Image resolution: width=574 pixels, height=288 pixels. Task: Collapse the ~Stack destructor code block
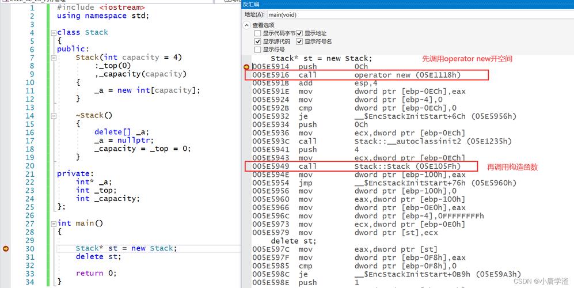pos(53,116)
